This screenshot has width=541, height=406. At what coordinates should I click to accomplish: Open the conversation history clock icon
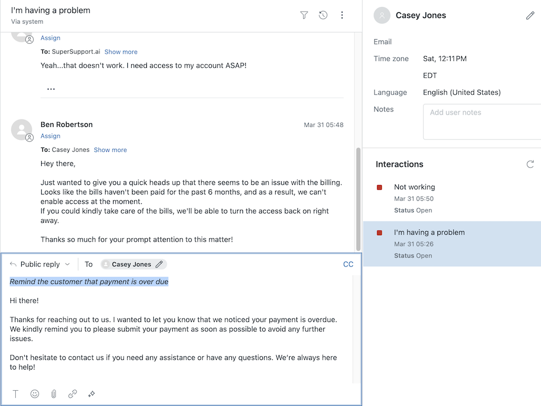pyautogui.click(x=323, y=15)
